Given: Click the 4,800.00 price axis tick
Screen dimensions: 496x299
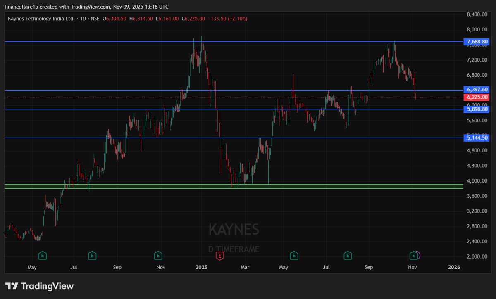Looking at the screenshot, I should (478, 151).
